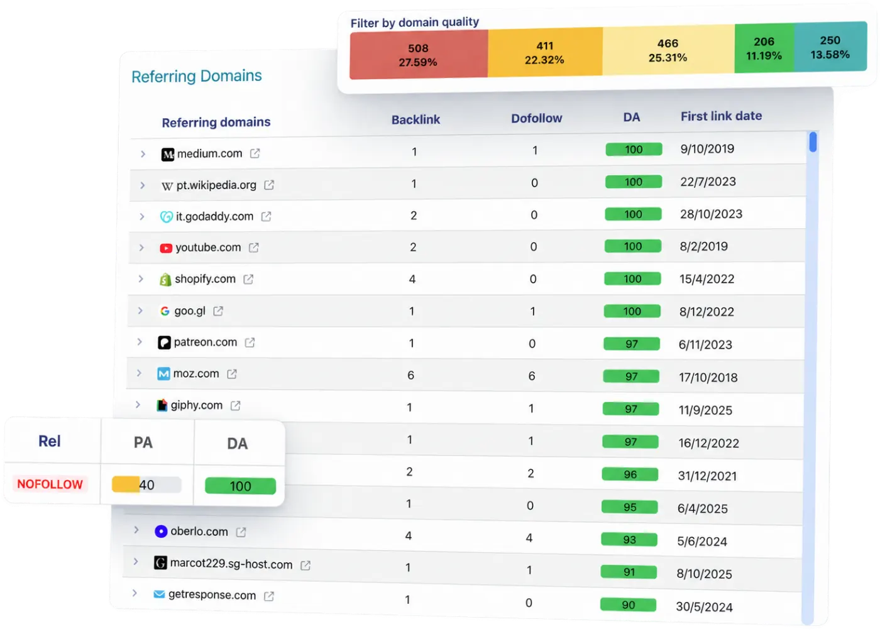The height and width of the screenshot is (644, 880).
Task: Expand the oberlo.com row
Action: [136, 530]
